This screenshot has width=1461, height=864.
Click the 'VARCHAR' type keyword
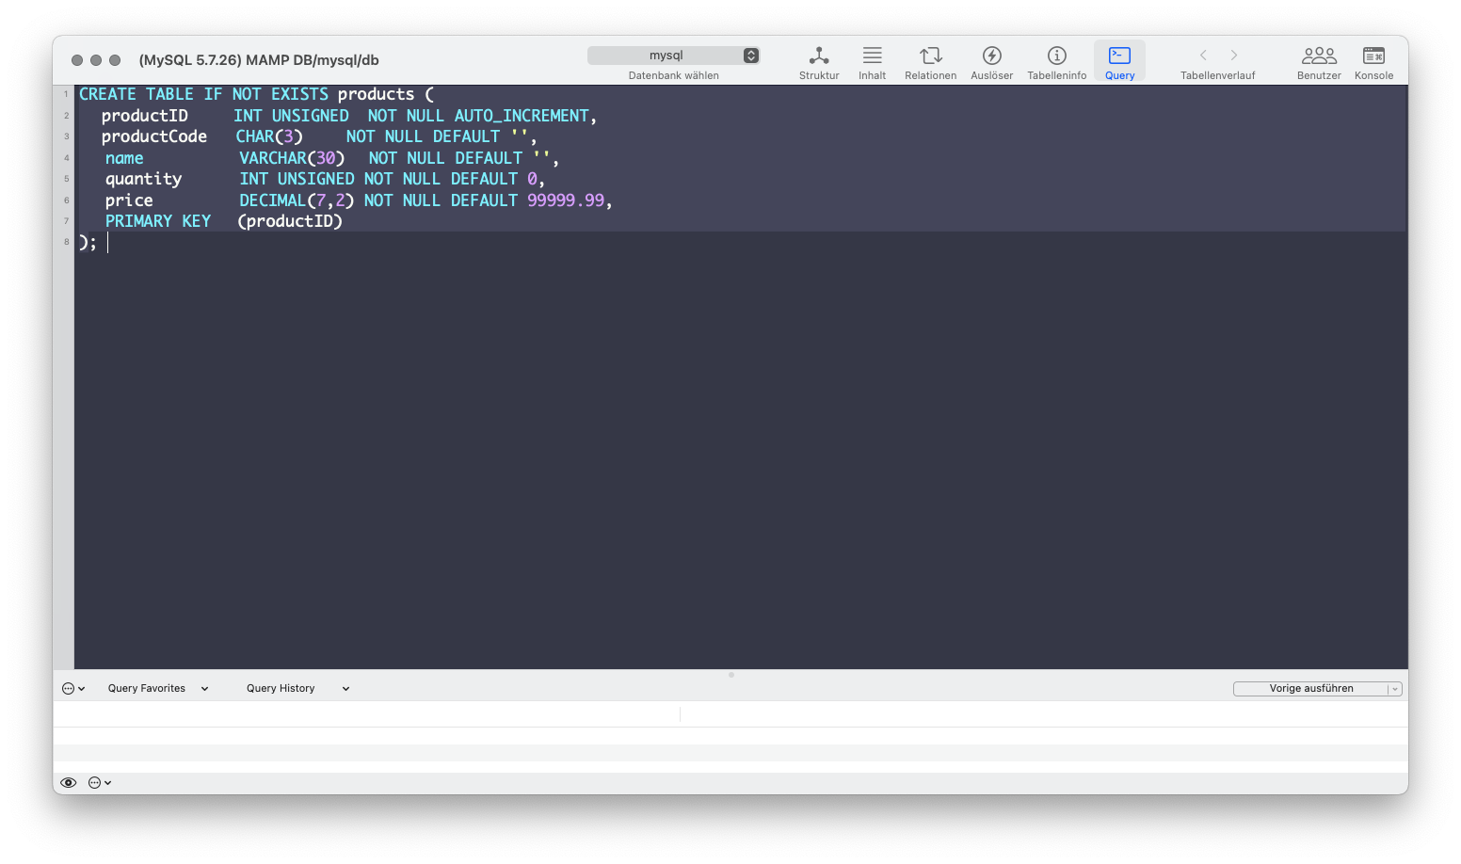click(x=273, y=158)
